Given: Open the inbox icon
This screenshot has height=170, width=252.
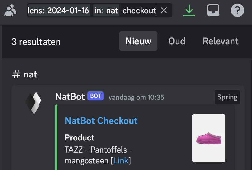Looking at the screenshot, I should (213, 11).
